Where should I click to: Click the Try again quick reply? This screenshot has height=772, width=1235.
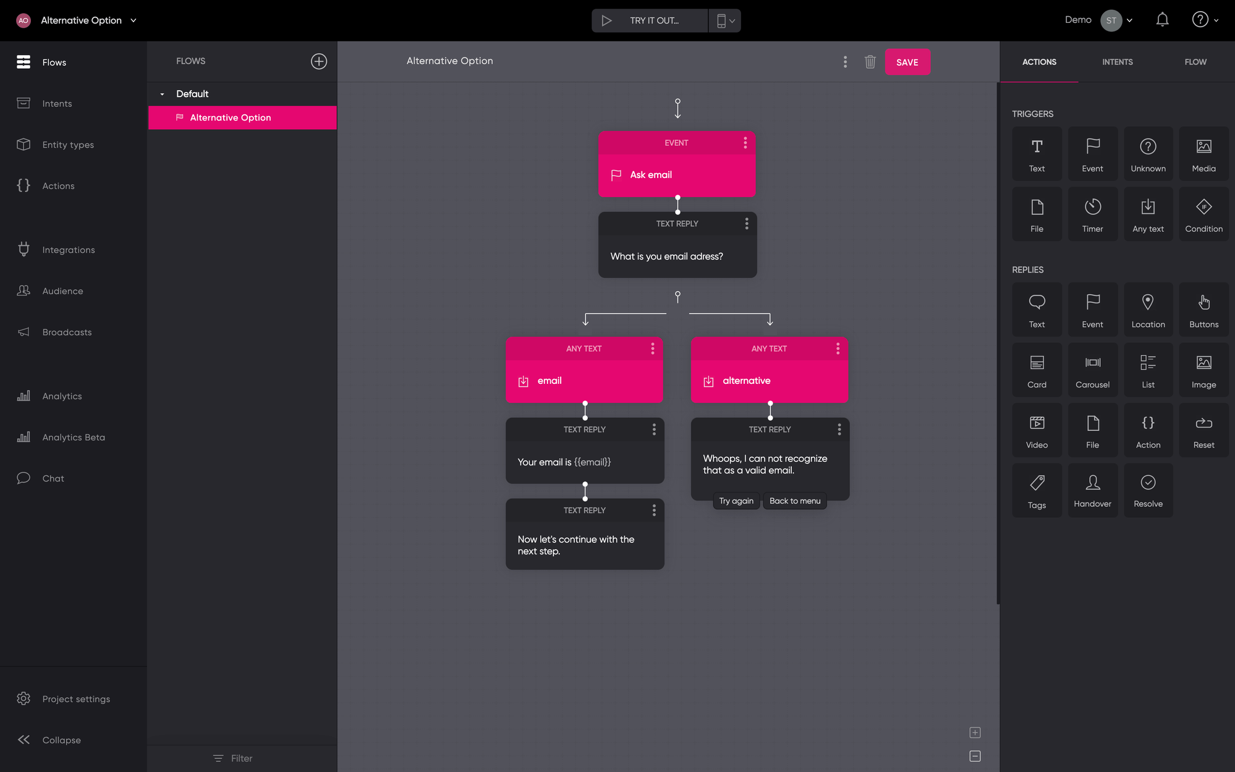click(736, 501)
